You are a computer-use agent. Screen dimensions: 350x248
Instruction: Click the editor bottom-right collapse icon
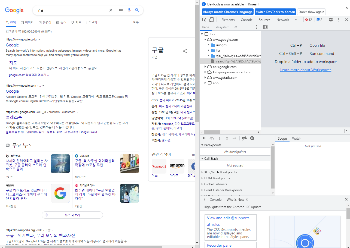346,131
